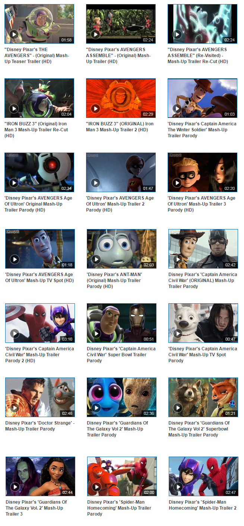Play the 'Spider-Man Homecoming' Trailer 2 video

(x=203, y=476)
